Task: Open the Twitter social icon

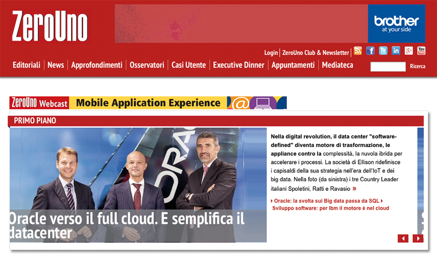Action: click(383, 51)
